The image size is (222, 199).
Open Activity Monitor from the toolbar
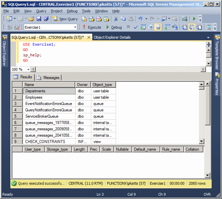coord(185,19)
